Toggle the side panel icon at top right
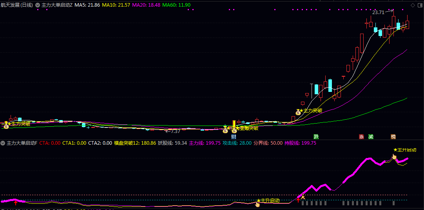This screenshot has height=210, width=424. 420,5
